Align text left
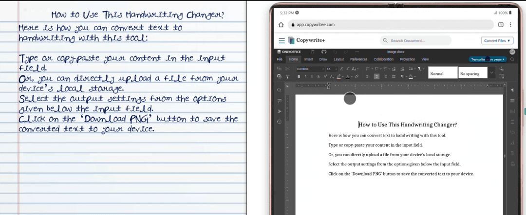 click(367, 76)
